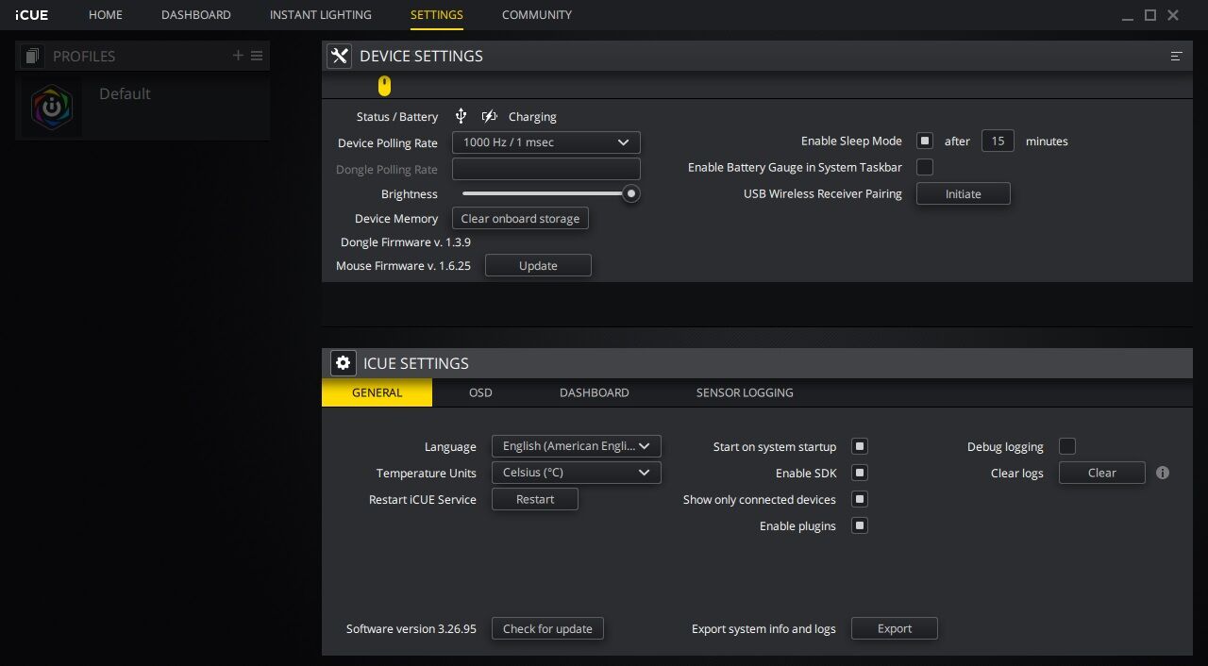Click the 'Charging' status text
The height and width of the screenshot is (666, 1208).
coord(532,117)
